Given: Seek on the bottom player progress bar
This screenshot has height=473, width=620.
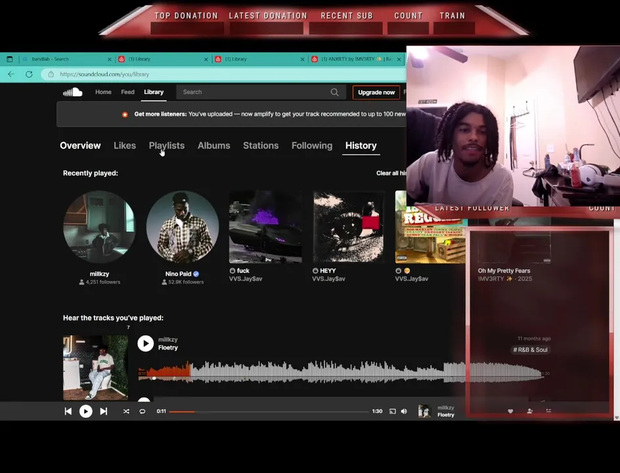Looking at the screenshot, I should coord(269,412).
